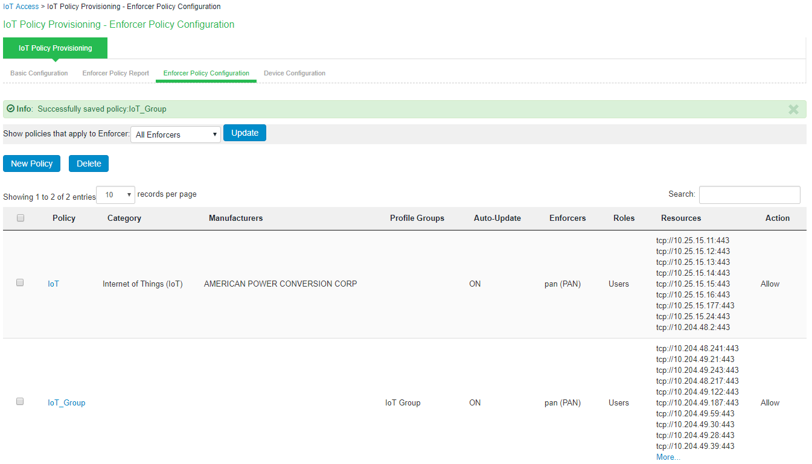Click the IoT Policy Provisioning main tab
812x464 pixels.
pyautogui.click(x=55, y=48)
